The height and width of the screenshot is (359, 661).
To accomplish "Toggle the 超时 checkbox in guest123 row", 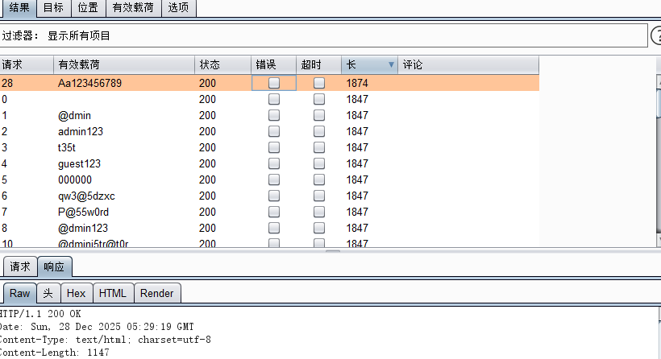I will click(x=319, y=163).
